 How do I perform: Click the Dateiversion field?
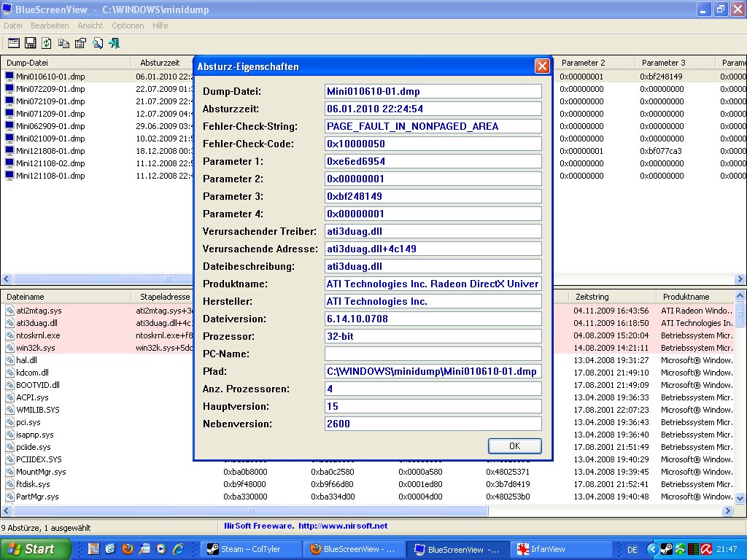point(433,319)
